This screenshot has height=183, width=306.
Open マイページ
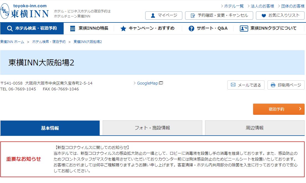164,16
